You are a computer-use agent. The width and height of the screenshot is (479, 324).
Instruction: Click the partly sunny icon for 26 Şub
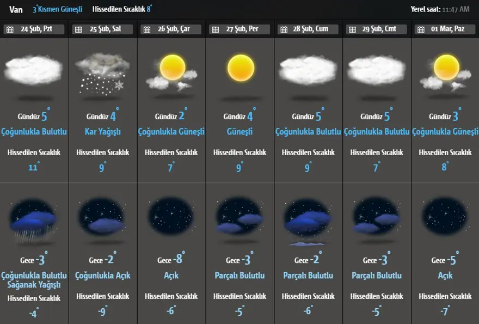pyautogui.click(x=171, y=72)
